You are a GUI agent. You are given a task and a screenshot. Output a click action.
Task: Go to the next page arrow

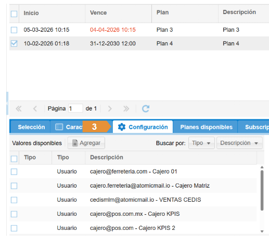tap(110, 109)
